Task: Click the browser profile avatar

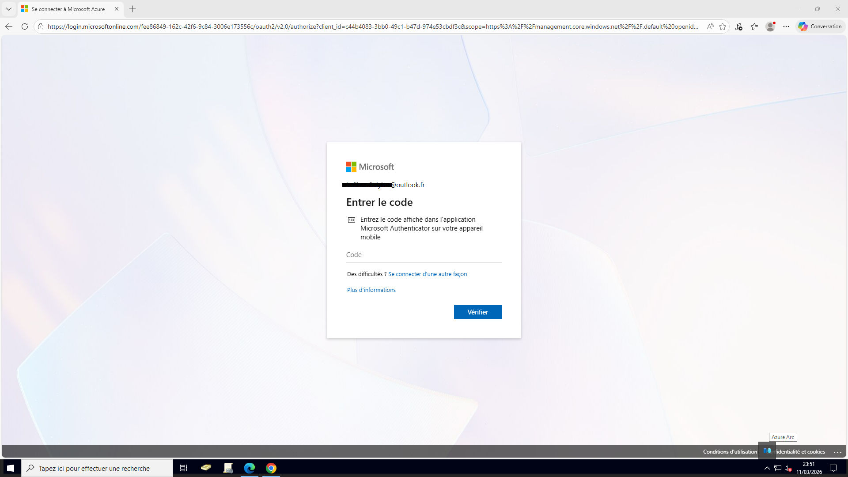Action: (x=770, y=26)
